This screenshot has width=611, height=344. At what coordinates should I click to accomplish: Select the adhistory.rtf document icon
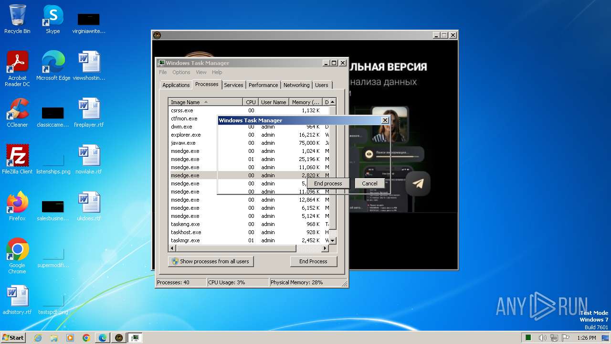(x=17, y=300)
